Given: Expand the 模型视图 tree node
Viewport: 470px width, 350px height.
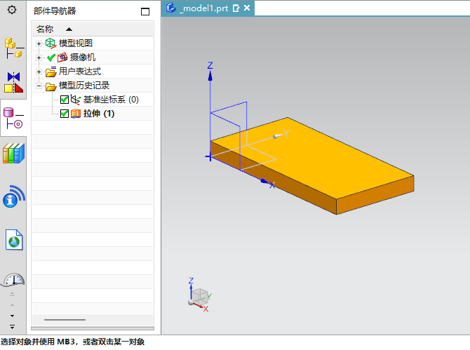Looking at the screenshot, I should [x=39, y=43].
